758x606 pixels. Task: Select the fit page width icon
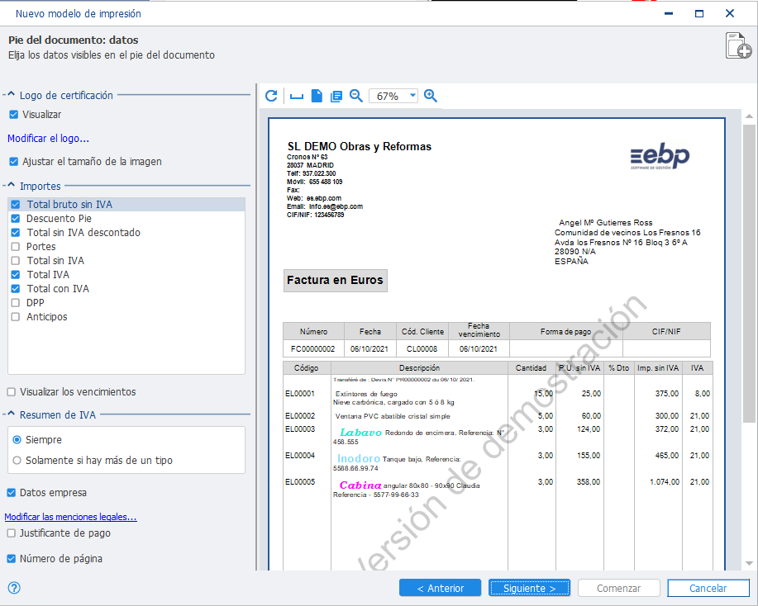click(296, 96)
